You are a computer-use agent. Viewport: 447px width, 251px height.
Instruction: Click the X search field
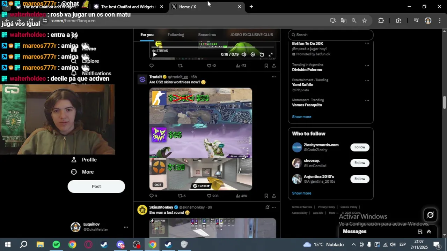point(331,35)
